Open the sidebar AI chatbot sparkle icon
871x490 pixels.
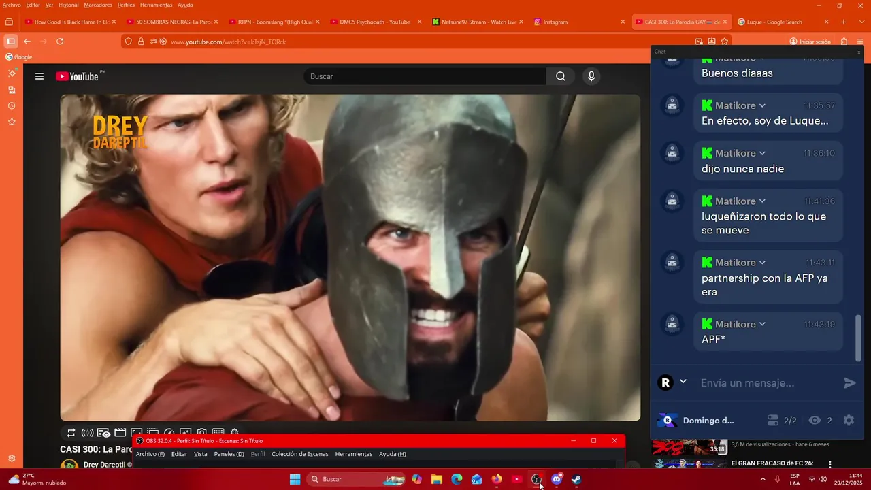pyautogui.click(x=12, y=73)
